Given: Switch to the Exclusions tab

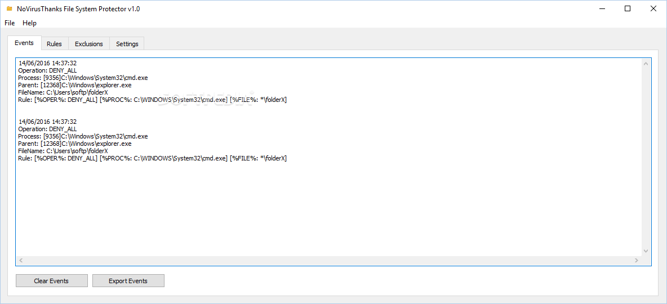Looking at the screenshot, I should click(89, 44).
